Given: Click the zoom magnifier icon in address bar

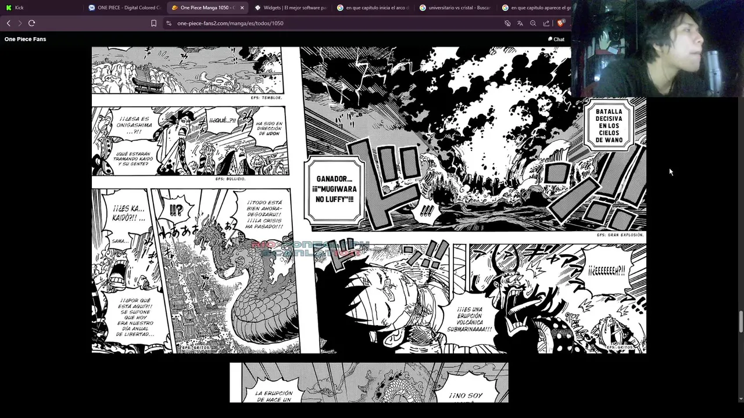Looking at the screenshot, I should (533, 23).
